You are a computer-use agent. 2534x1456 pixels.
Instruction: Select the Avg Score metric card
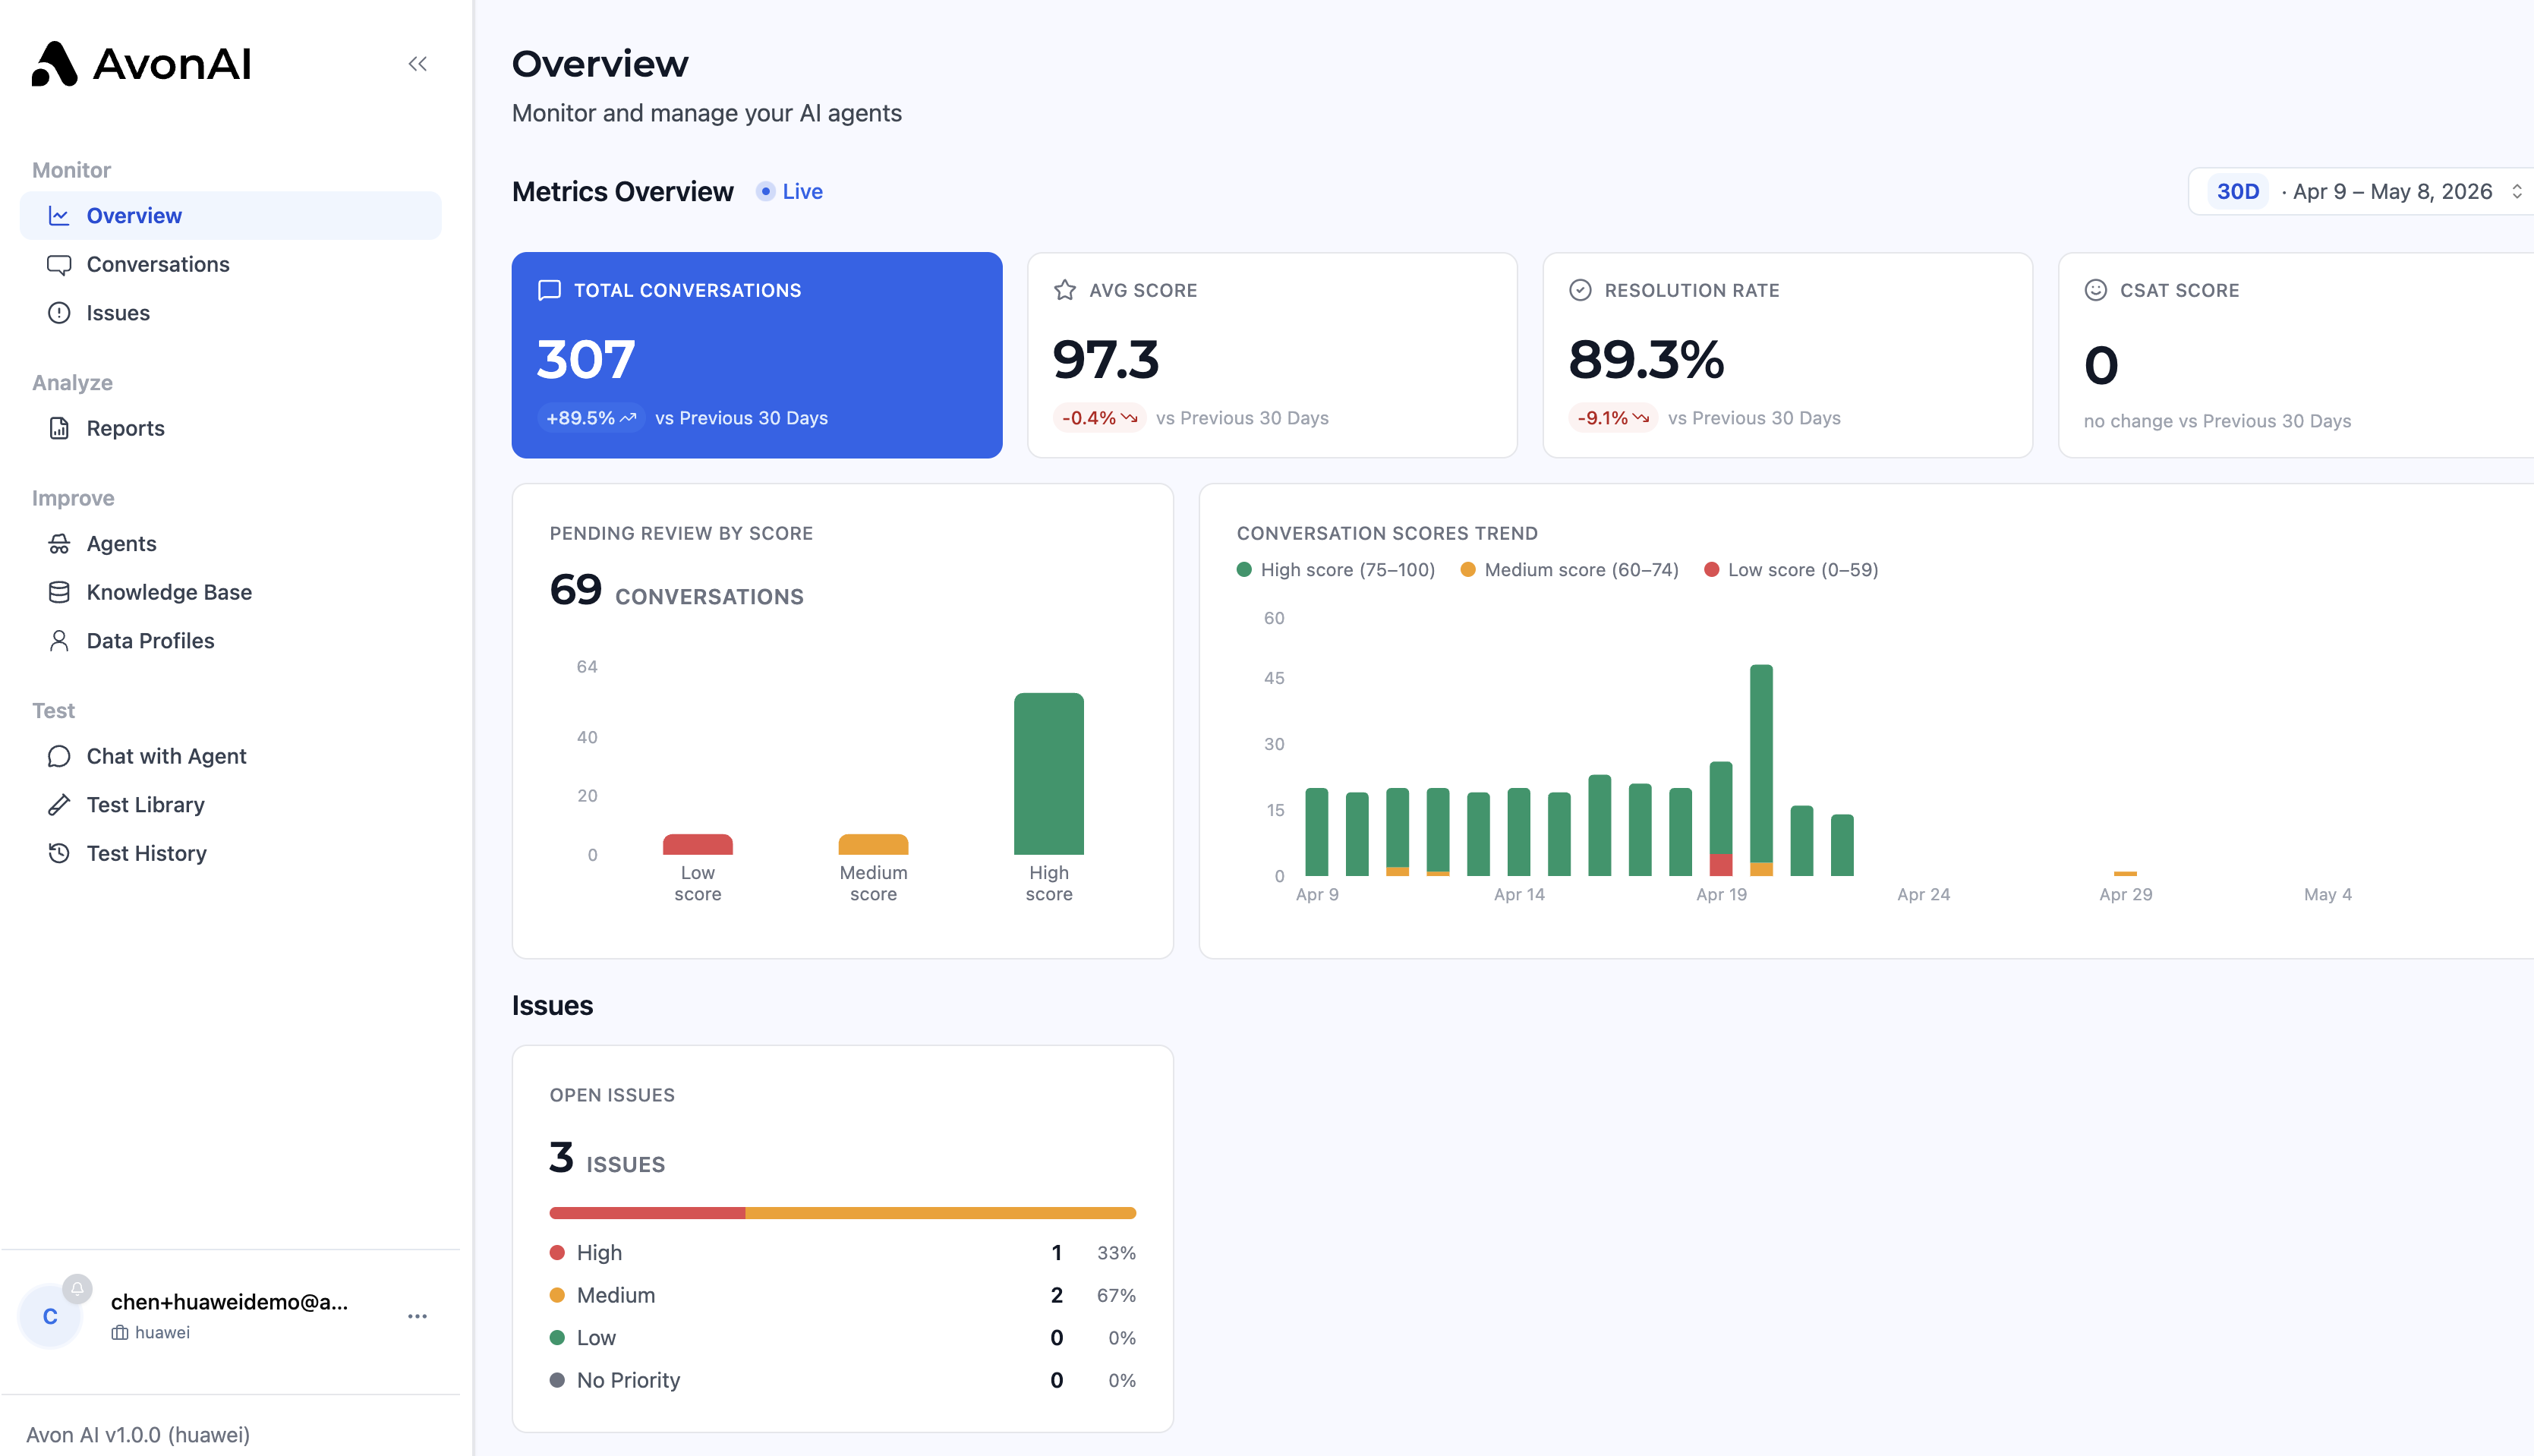(1272, 355)
